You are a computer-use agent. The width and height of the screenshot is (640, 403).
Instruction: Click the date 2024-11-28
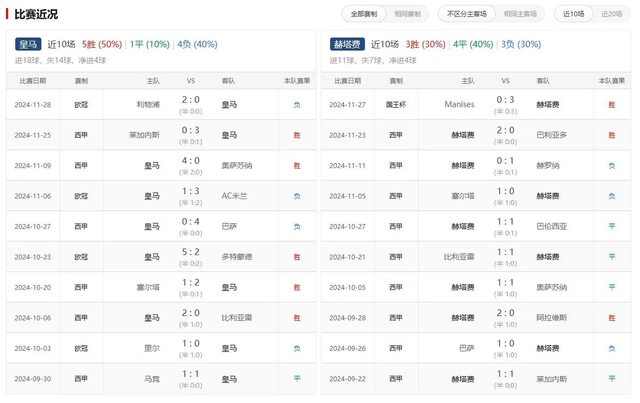[x=33, y=105]
